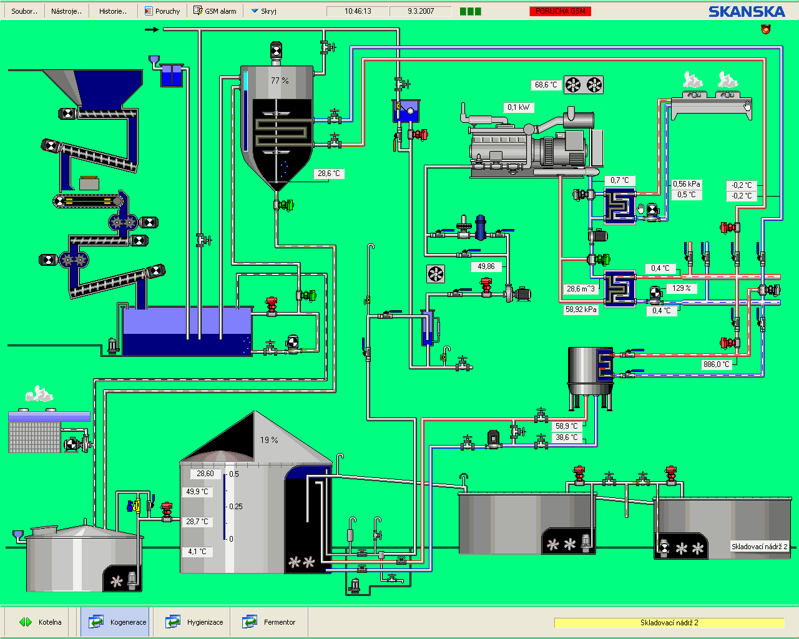
Task: Click the blue filter vessel near the engine
Action: click(x=480, y=227)
